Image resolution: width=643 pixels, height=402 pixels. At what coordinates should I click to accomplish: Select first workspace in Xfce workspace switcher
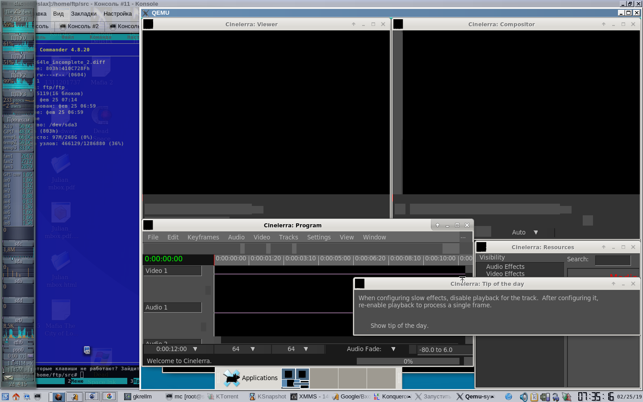pos(296,378)
